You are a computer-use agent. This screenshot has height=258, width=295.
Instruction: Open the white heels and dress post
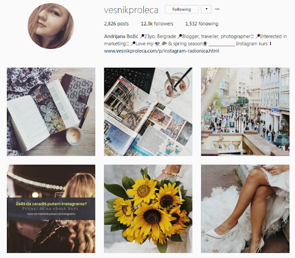coord(245,209)
